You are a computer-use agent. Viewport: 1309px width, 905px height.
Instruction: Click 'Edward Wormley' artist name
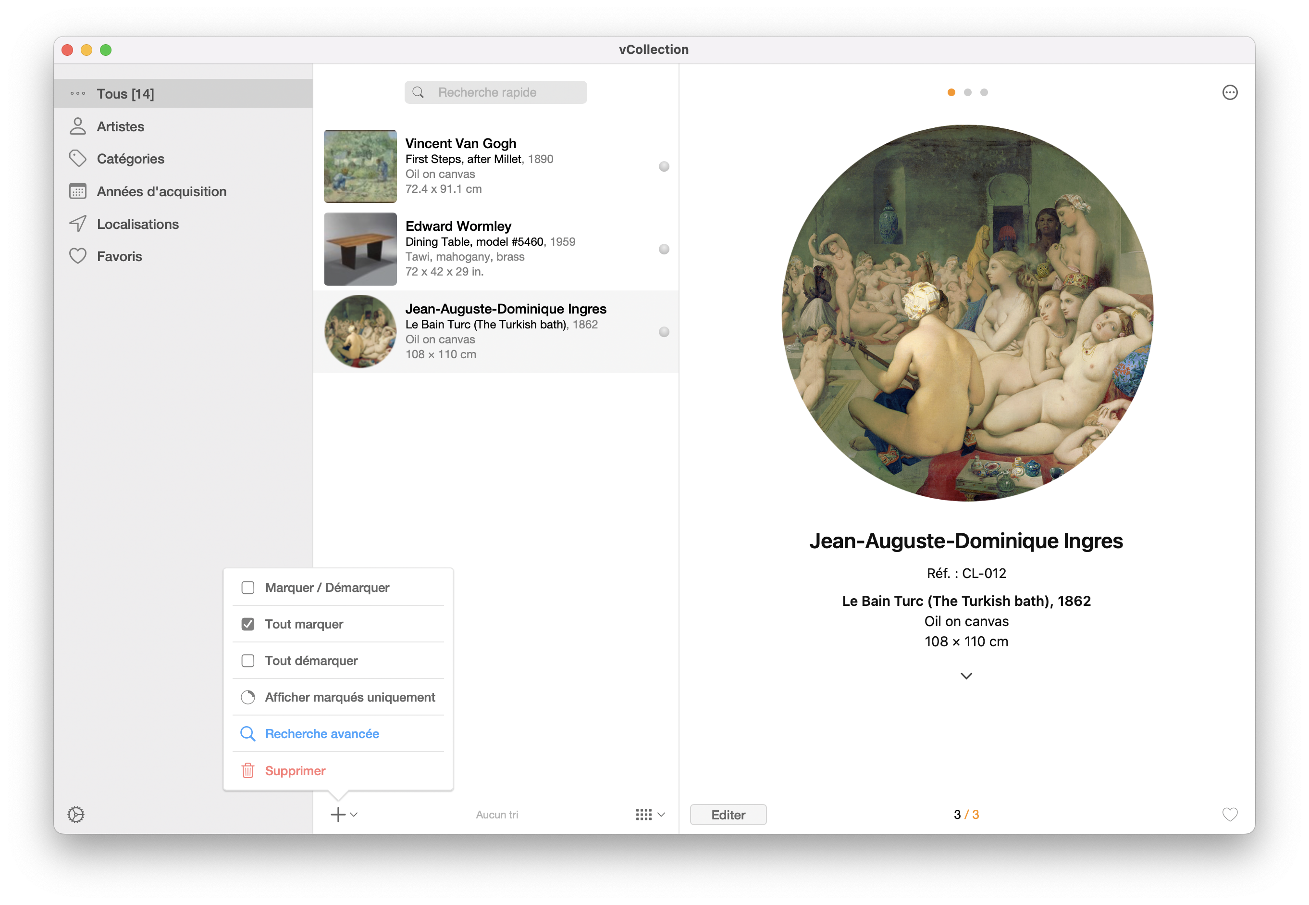pos(458,226)
